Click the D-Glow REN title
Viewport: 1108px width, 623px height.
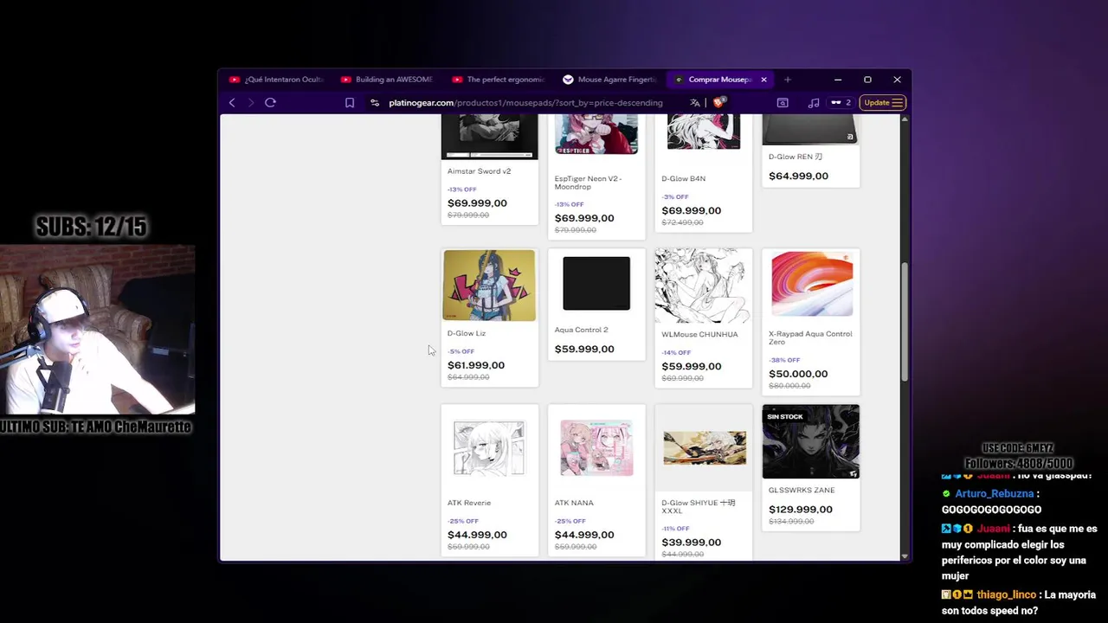tap(796, 157)
